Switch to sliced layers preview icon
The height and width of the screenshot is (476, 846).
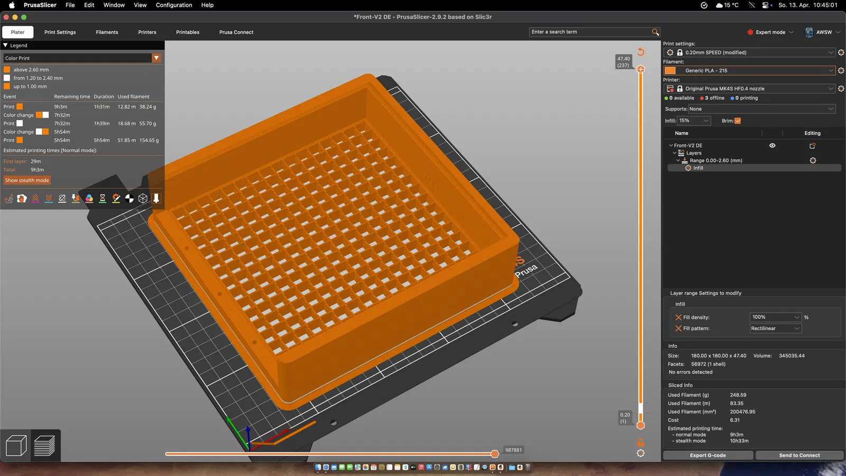[x=45, y=445]
